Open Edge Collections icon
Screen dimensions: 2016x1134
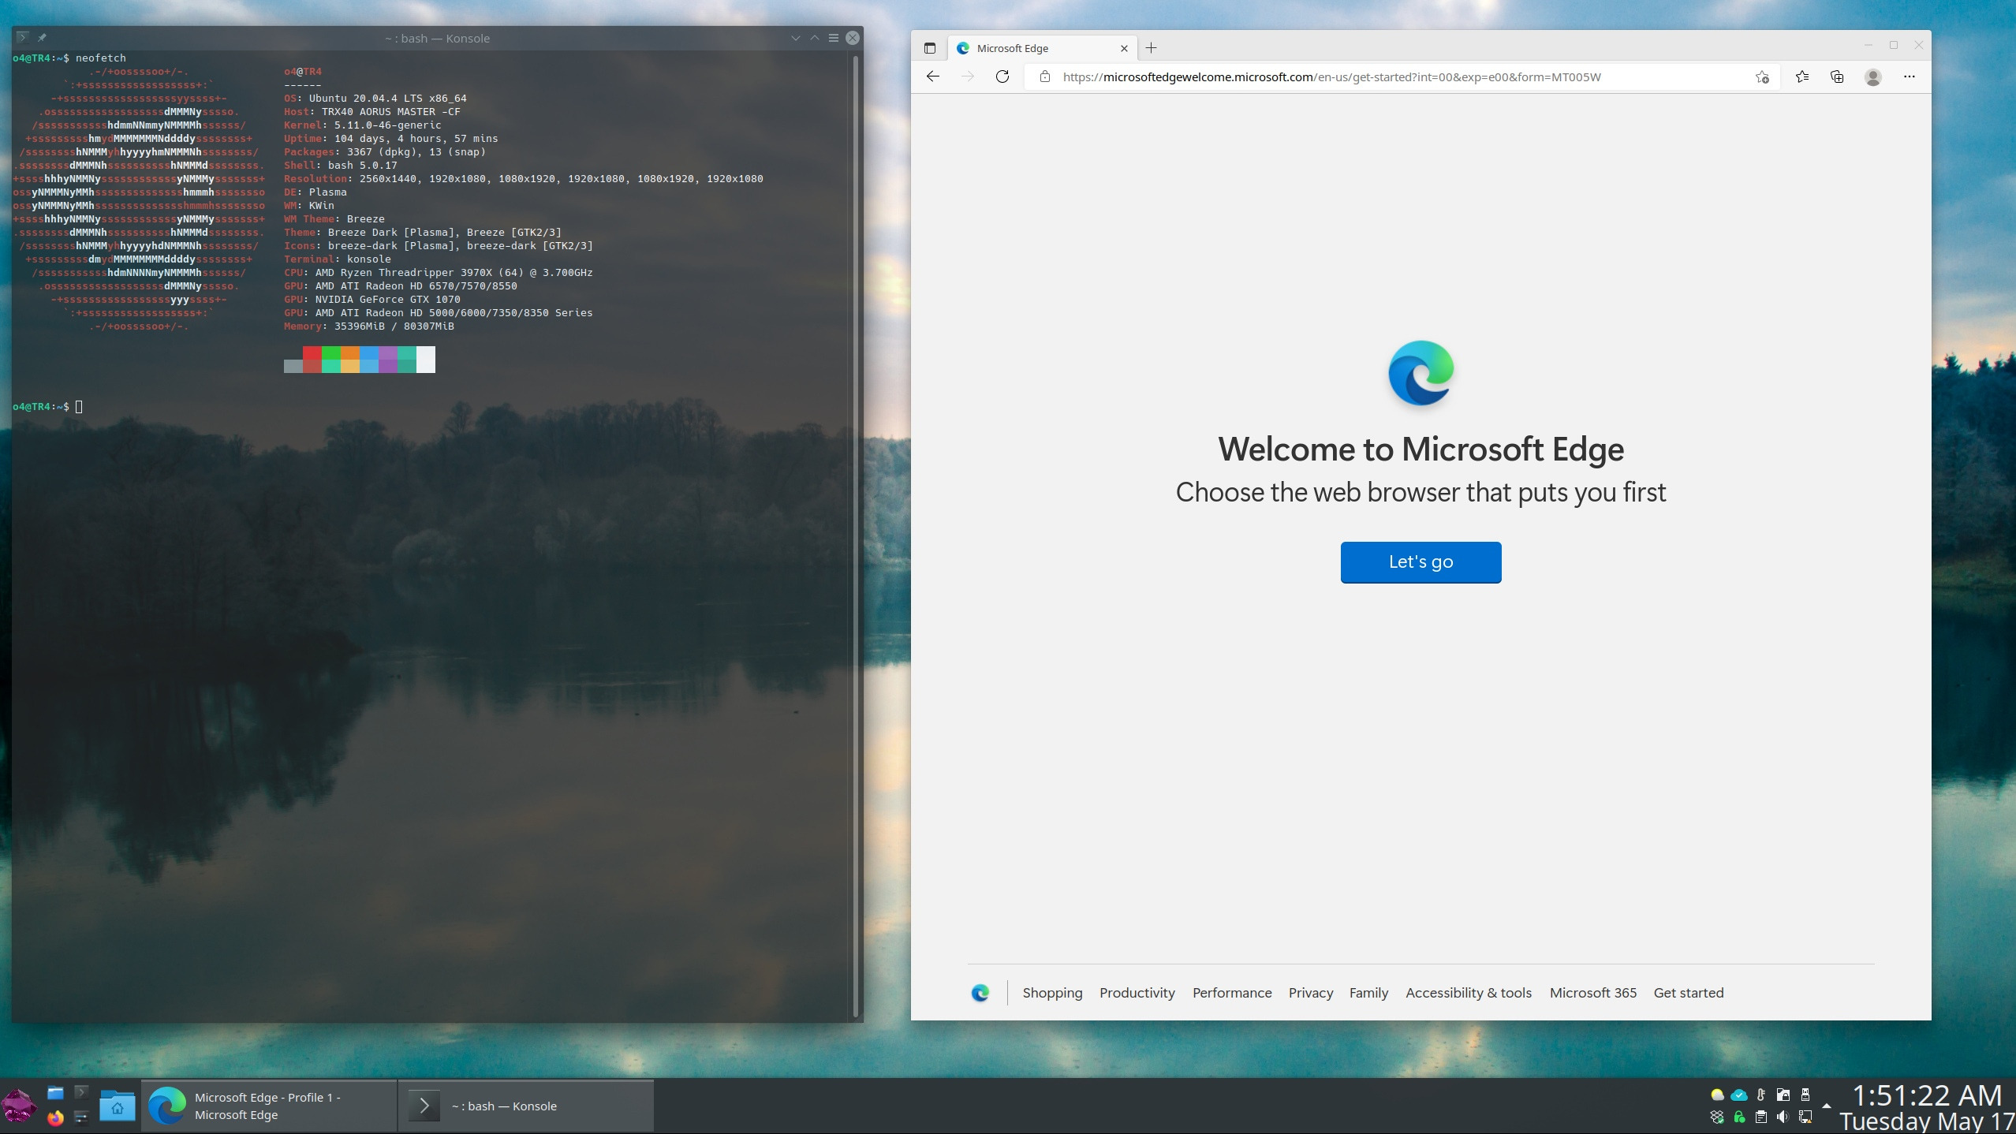coord(1837,76)
